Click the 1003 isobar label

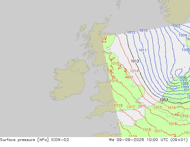pyautogui.click(x=177, y=26)
